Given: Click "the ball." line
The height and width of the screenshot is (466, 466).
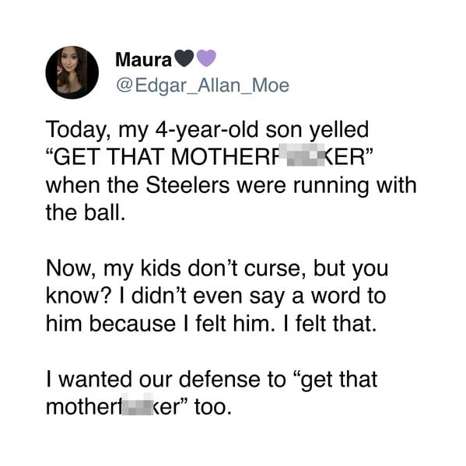Looking at the screenshot, I should [x=86, y=212].
